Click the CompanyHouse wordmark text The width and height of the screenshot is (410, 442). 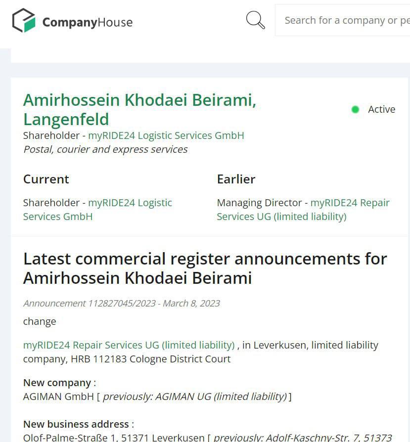88,22
